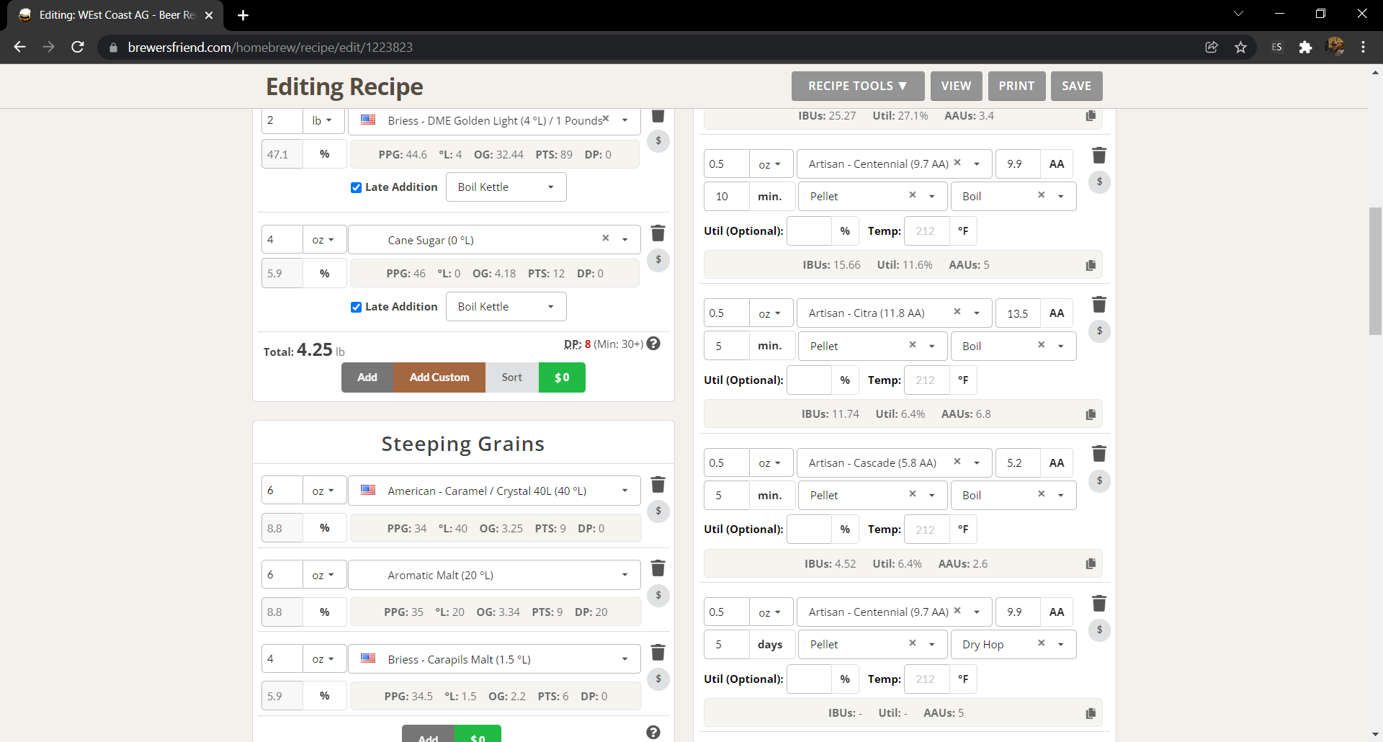
Task: Open a new browser tab
Action: click(243, 15)
